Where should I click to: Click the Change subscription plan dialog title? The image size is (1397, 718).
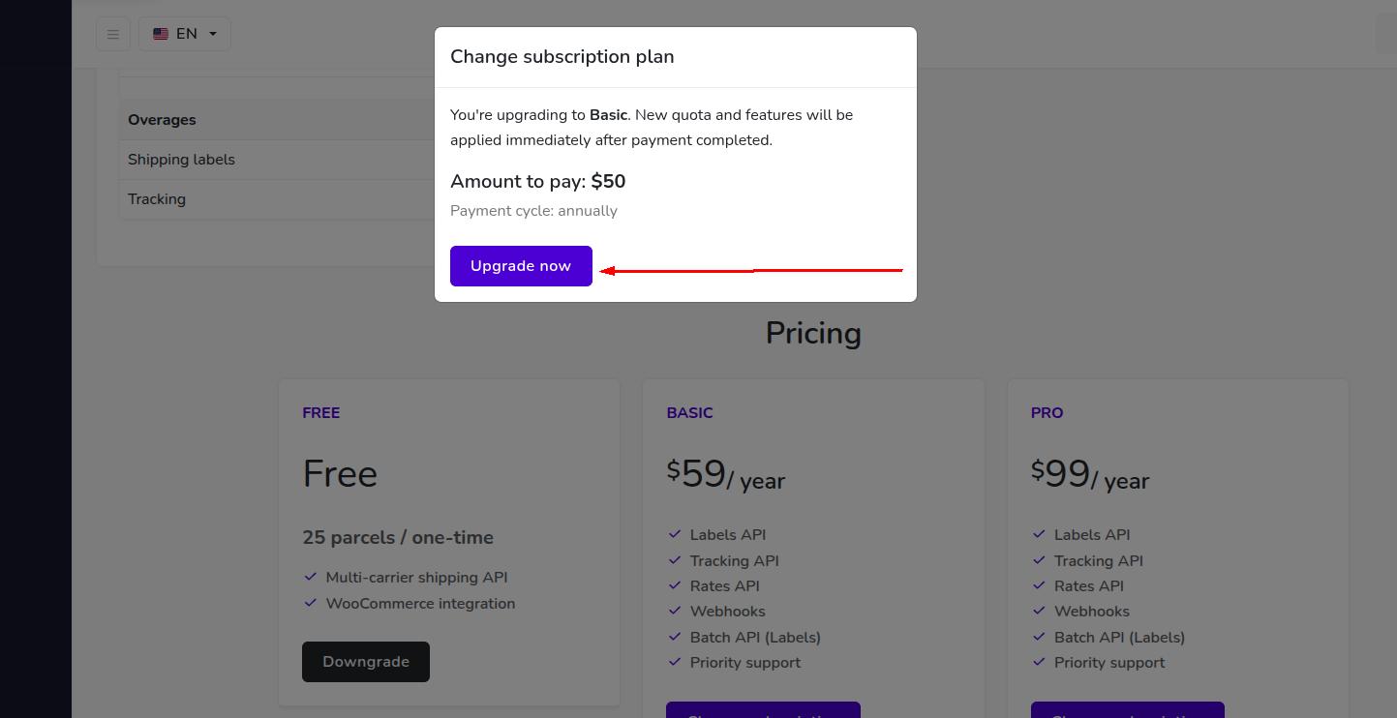(562, 56)
